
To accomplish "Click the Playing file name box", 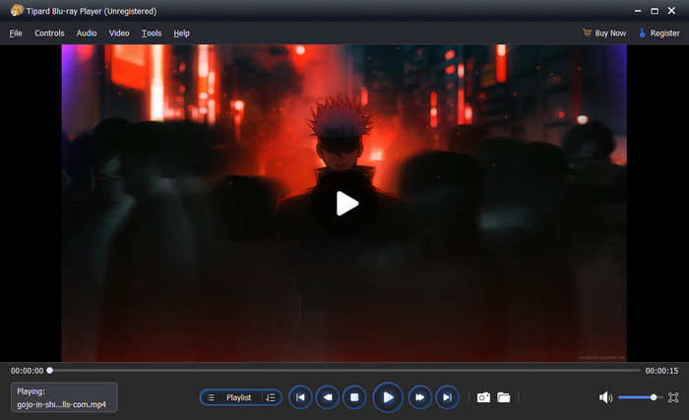I will click(x=64, y=397).
